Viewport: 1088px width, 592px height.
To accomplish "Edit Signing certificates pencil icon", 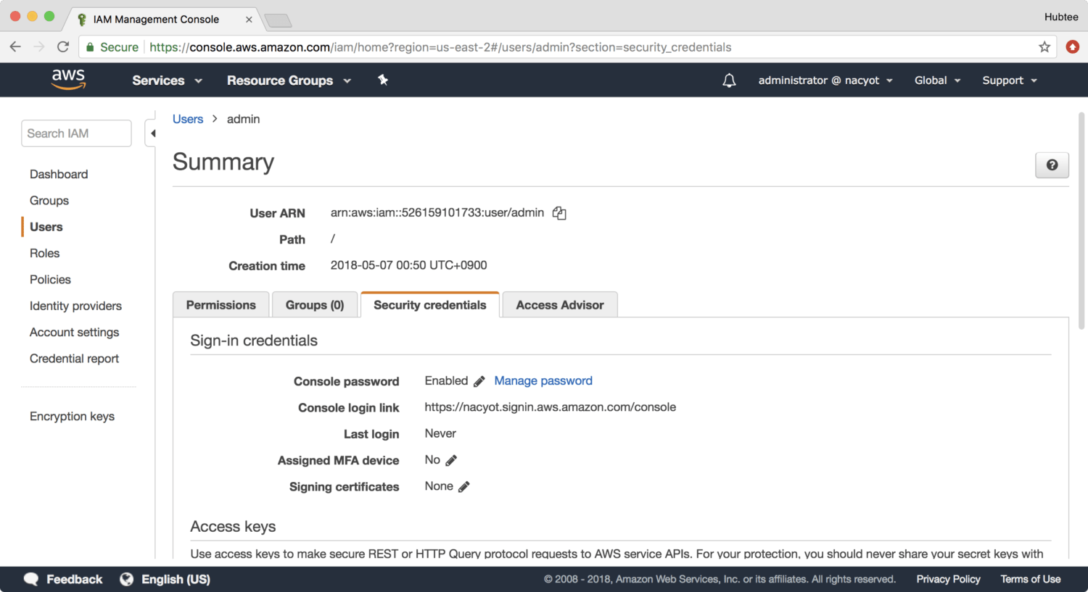I will point(464,487).
